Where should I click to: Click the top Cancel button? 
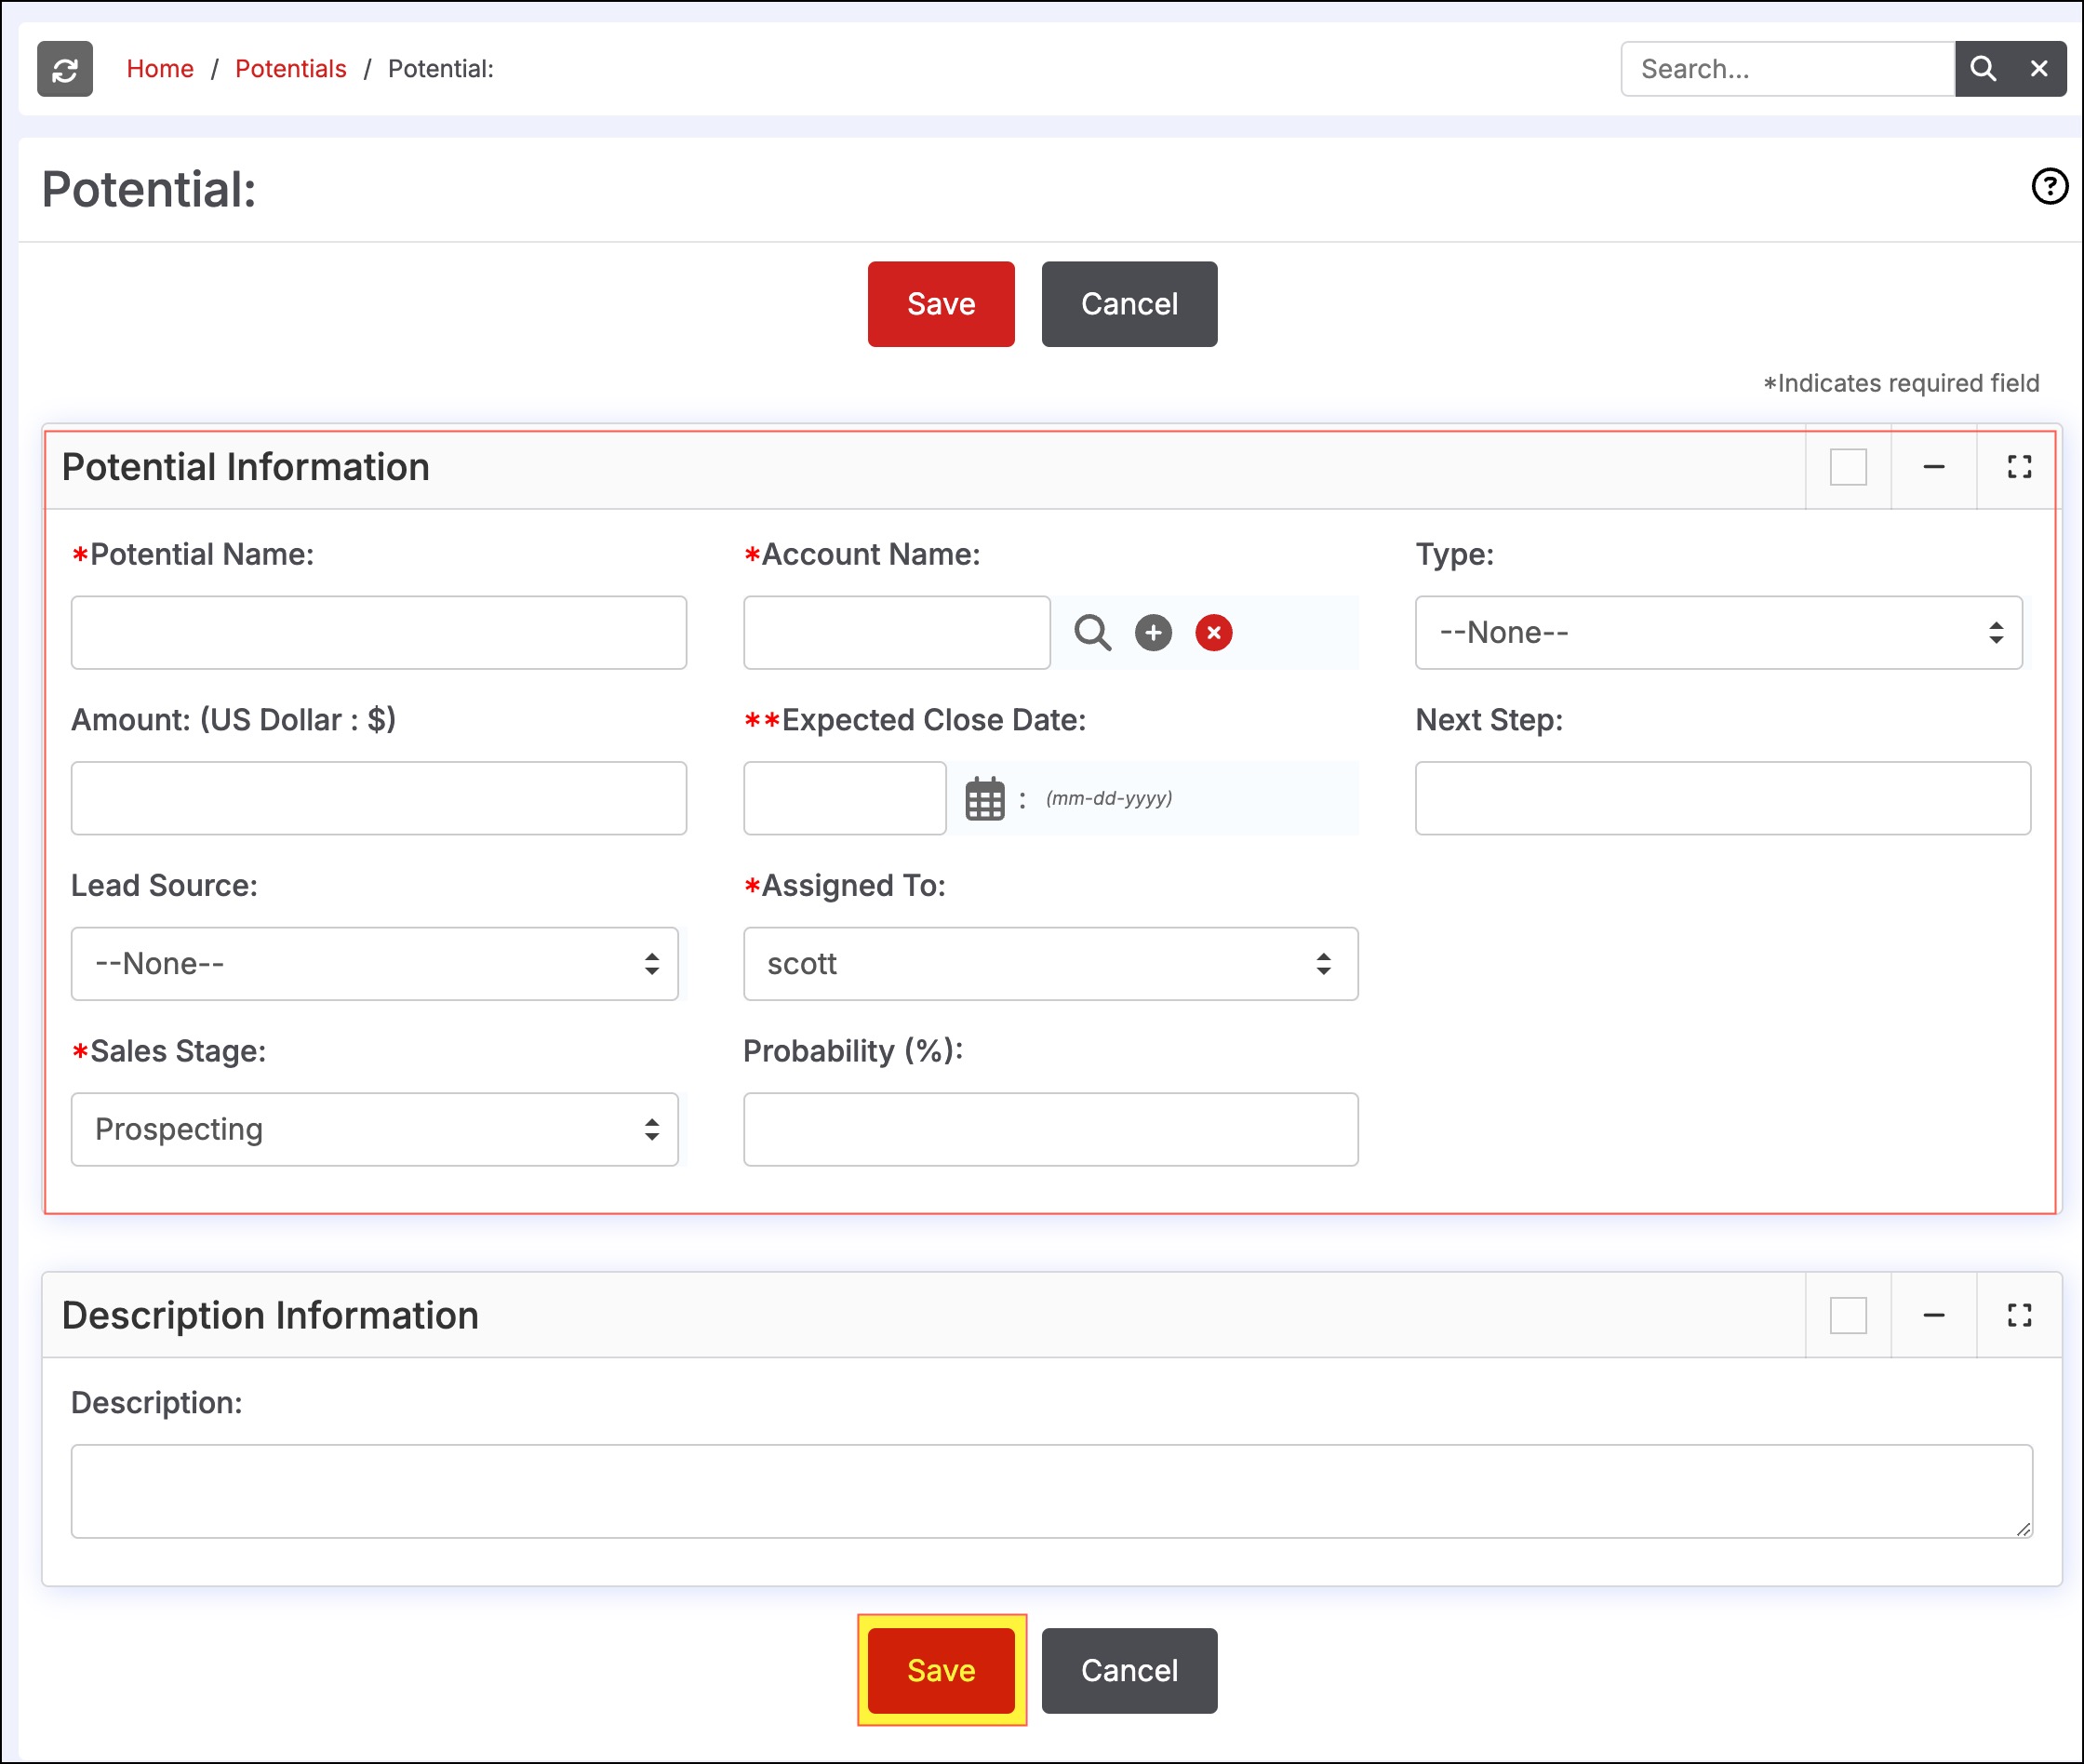coord(1129,304)
